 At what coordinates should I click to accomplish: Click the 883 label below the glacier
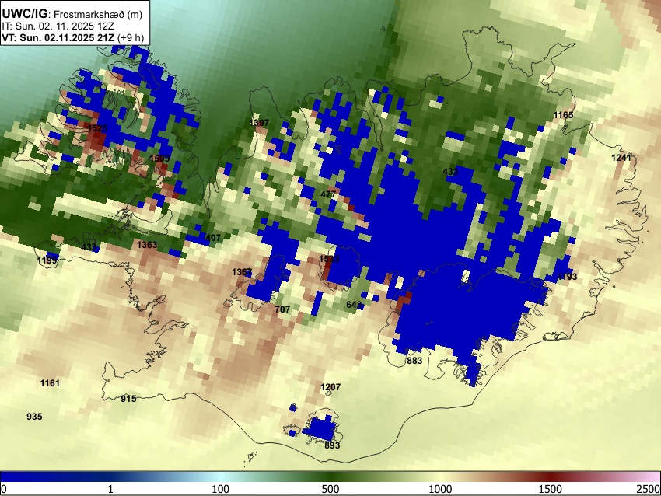(414, 360)
